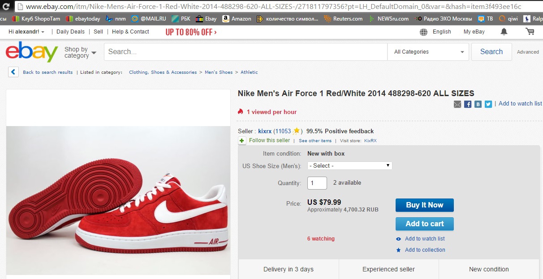The width and height of the screenshot is (543, 279).
Task: Click the notifications bell icon
Action: 504,32
